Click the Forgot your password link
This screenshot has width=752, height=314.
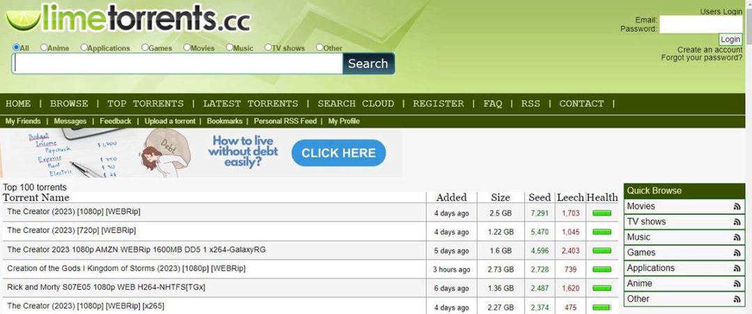pyautogui.click(x=701, y=58)
